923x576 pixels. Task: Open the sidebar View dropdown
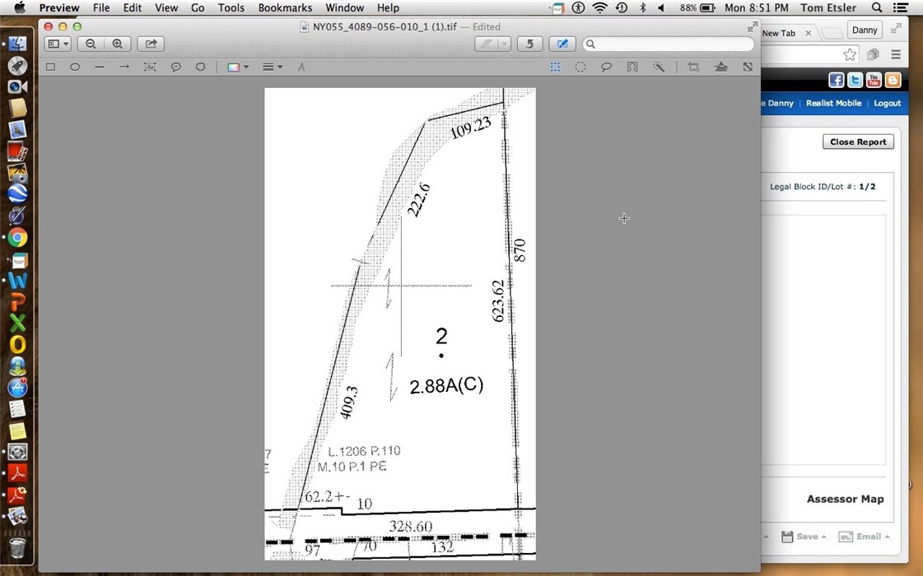click(58, 44)
